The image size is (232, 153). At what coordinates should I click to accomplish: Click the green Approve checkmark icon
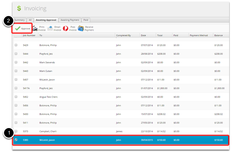coord(18,28)
